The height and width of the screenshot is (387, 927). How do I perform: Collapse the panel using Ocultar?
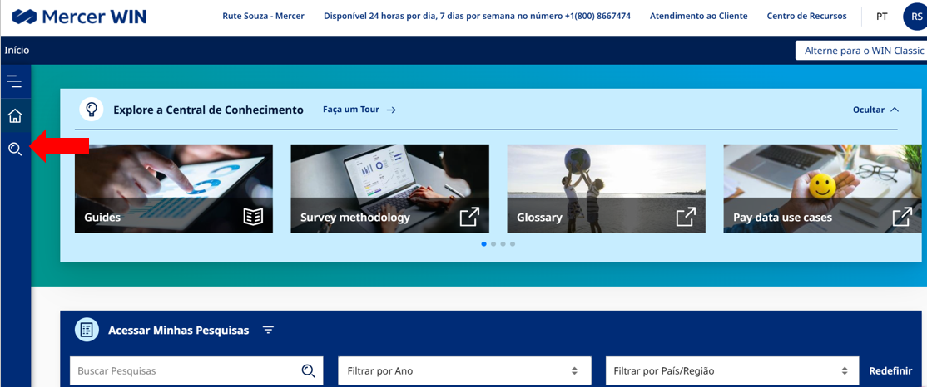[875, 110]
